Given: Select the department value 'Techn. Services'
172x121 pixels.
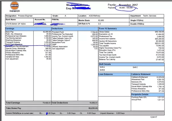Looking at the screenshot, I should pos(149,16).
